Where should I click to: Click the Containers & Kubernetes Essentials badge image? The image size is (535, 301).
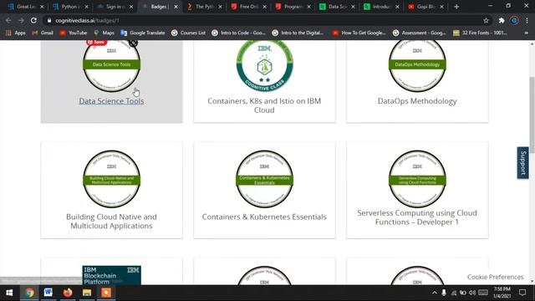click(x=264, y=179)
